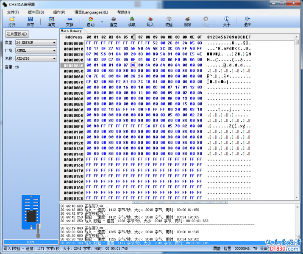The height and width of the screenshot is (254, 303).
Task: Click the 读取 (Read) chip icon
Action: click(x=132, y=22)
